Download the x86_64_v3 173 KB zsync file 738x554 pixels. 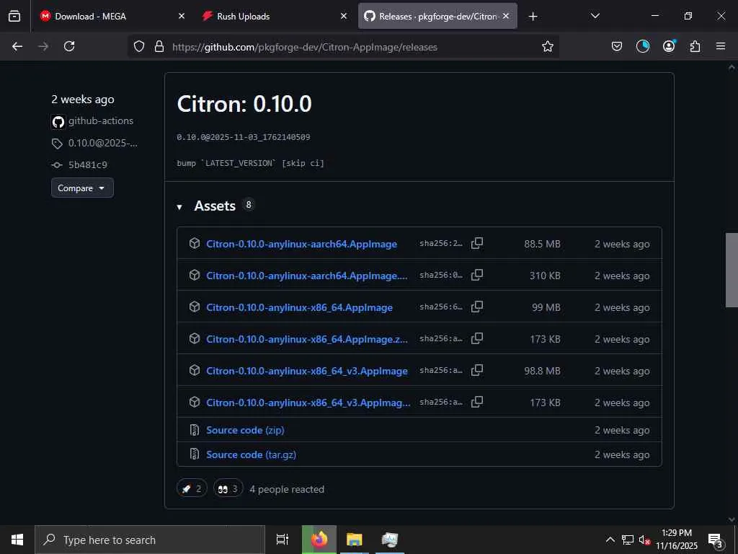click(308, 403)
